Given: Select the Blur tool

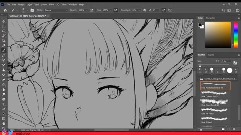Looking at the screenshot, I should click(4, 89).
